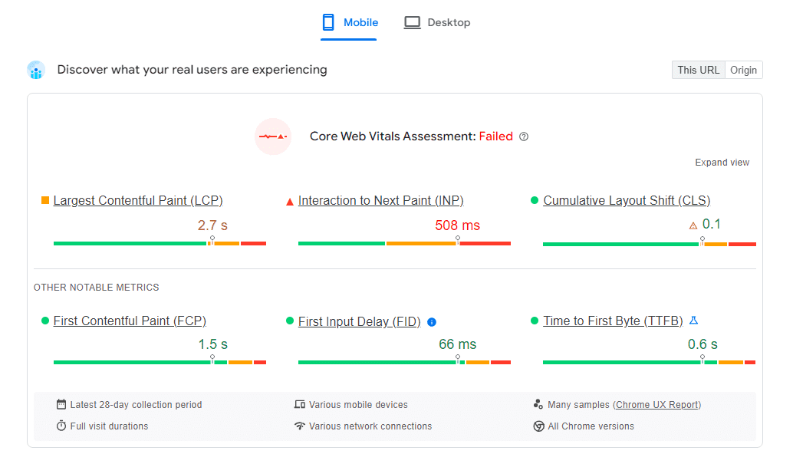The image size is (793, 454).
Task: Click the Chrome icon for Chrome versions
Action: (x=538, y=426)
